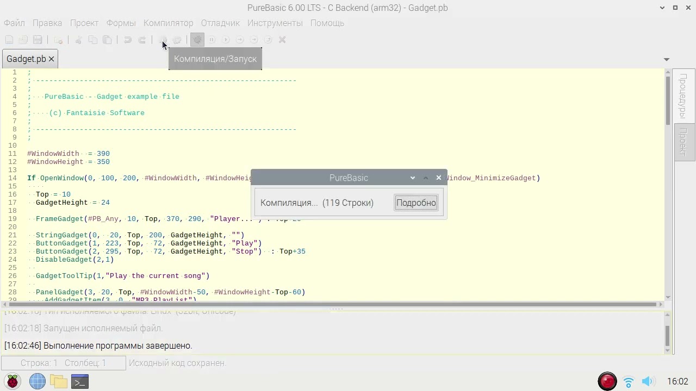Redo the edit via toolbar icon

coord(142,40)
